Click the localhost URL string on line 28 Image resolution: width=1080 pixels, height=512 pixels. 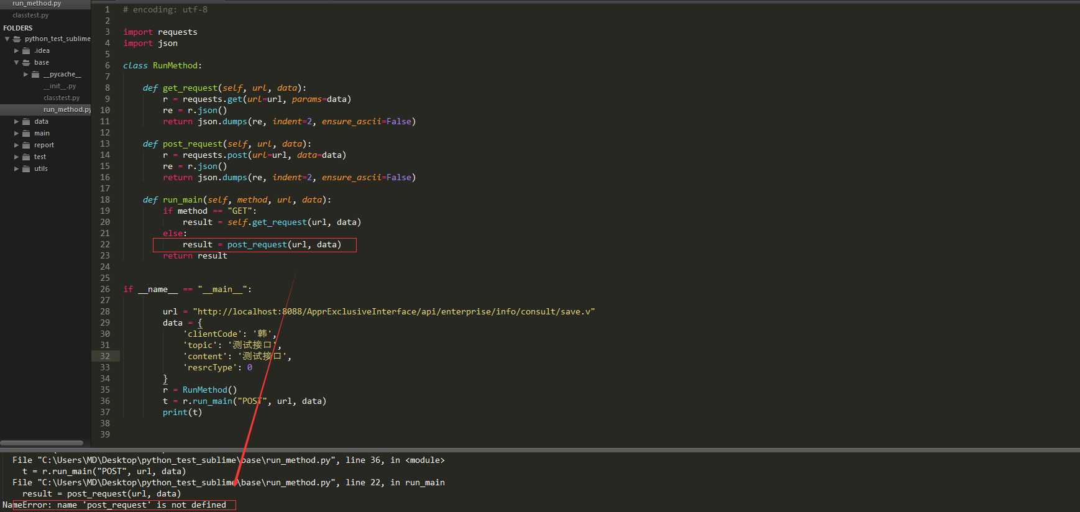point(394,312)
